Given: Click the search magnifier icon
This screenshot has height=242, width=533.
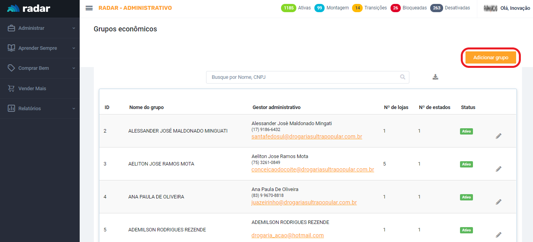Looking at the screenshot, I should tap(402, 77).
